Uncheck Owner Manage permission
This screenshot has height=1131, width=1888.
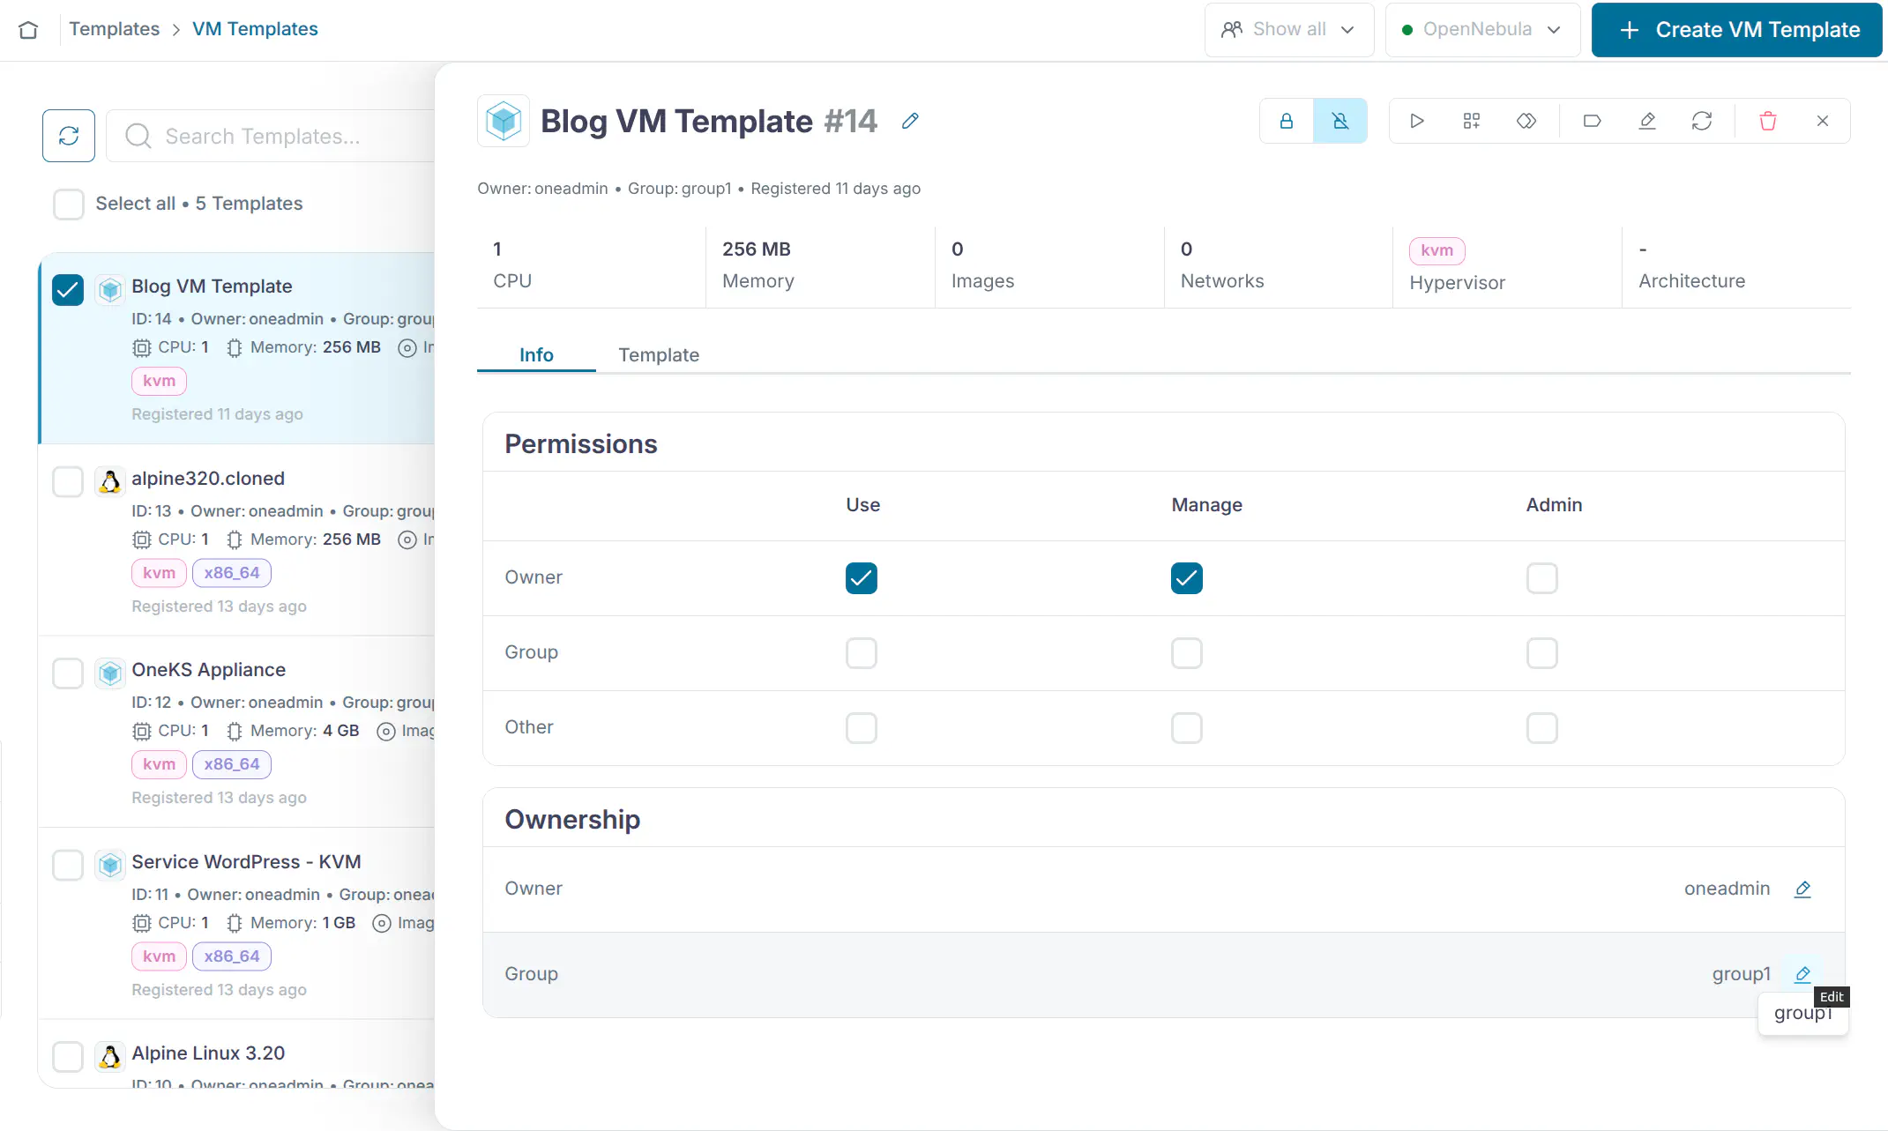pyautogui.click(x=1187, y=578)
